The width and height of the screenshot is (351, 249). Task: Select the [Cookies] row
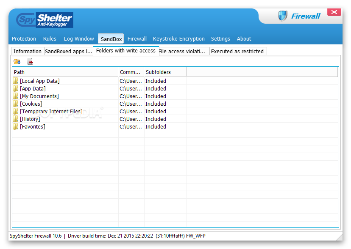point(175,104)
